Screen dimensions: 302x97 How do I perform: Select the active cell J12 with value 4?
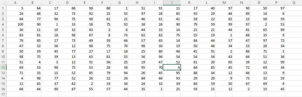coord(172,67)
